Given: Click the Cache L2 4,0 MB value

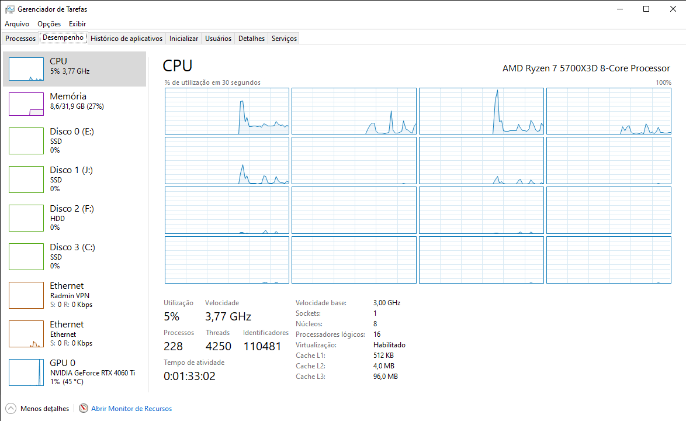Looking at the screenshot, I should (x=384, y=366).
